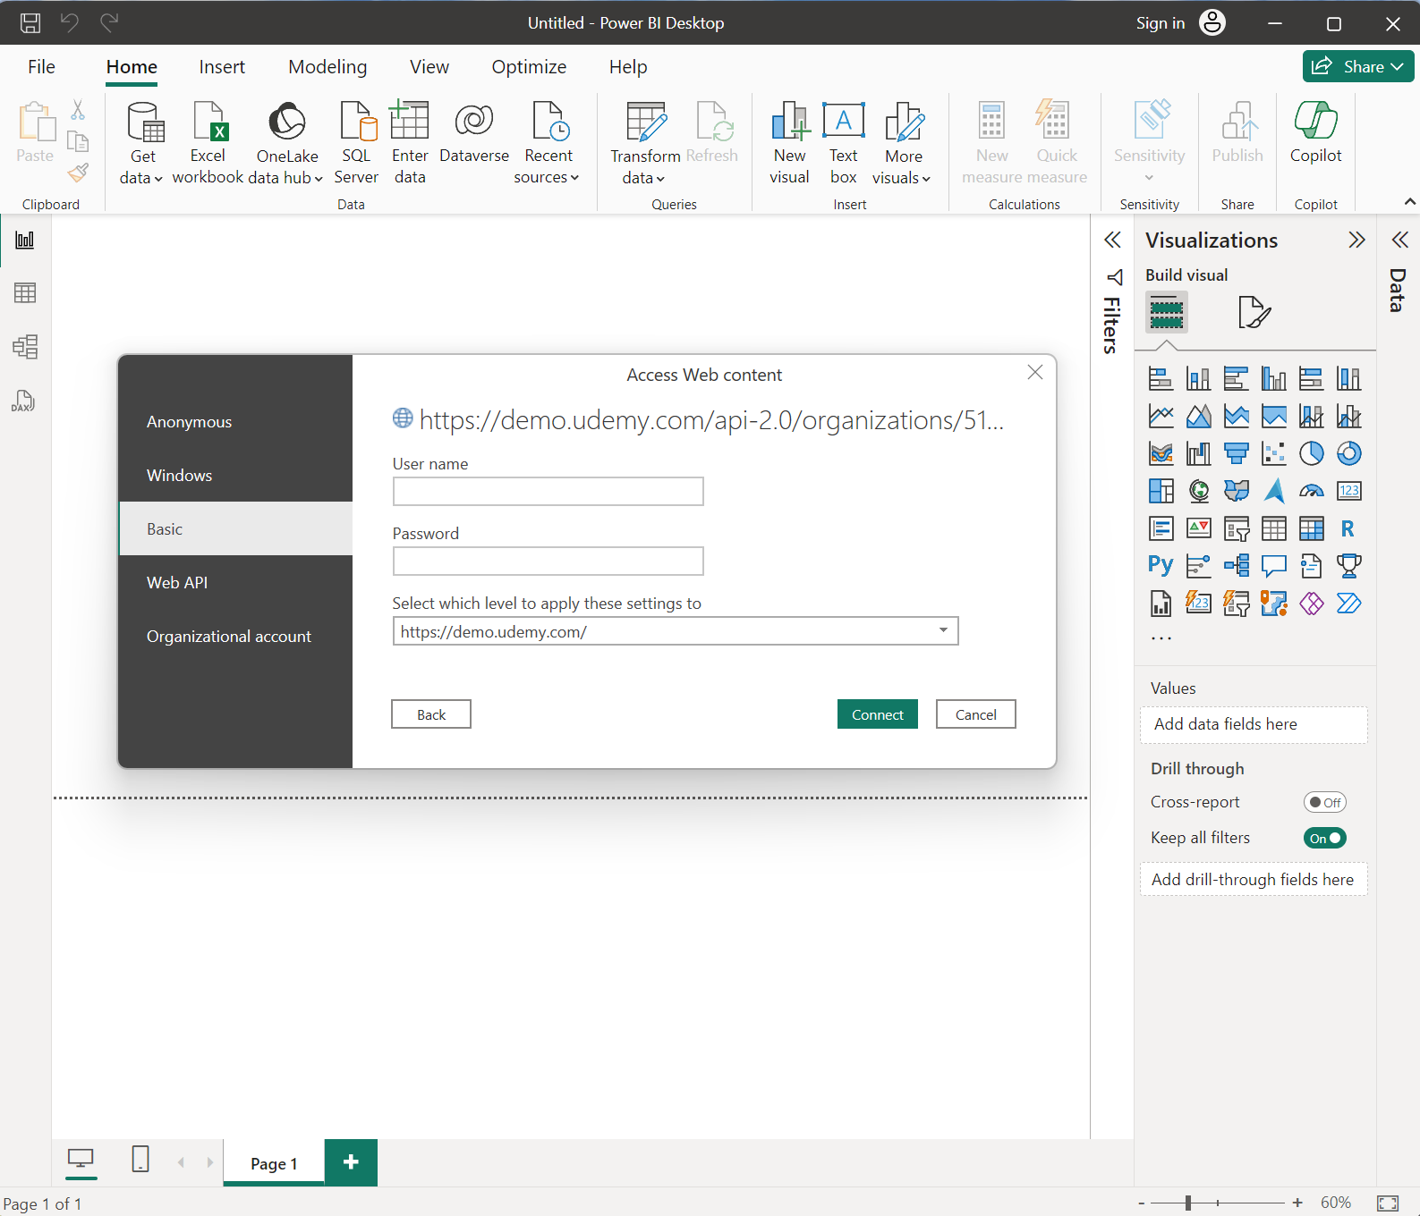Open the Share dropdown button
The height and width of the screenshot is (1216, 1420).
[1358, 66]
